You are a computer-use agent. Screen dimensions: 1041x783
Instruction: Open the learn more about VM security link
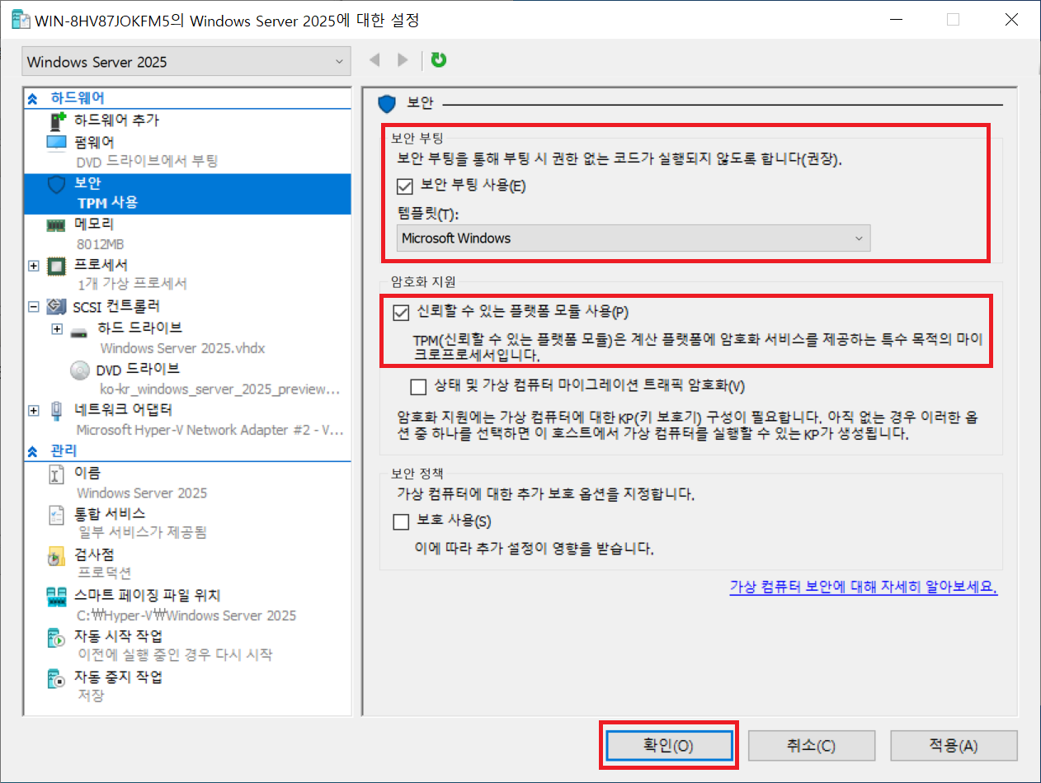pyautogui.click(x=863, y=587)
